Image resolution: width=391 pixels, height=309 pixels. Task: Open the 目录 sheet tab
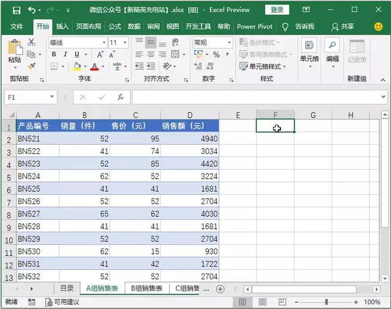point(67,288)
